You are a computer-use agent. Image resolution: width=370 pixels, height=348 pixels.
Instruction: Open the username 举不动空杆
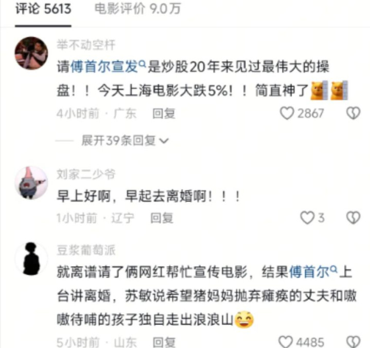[x=86, y=45]
